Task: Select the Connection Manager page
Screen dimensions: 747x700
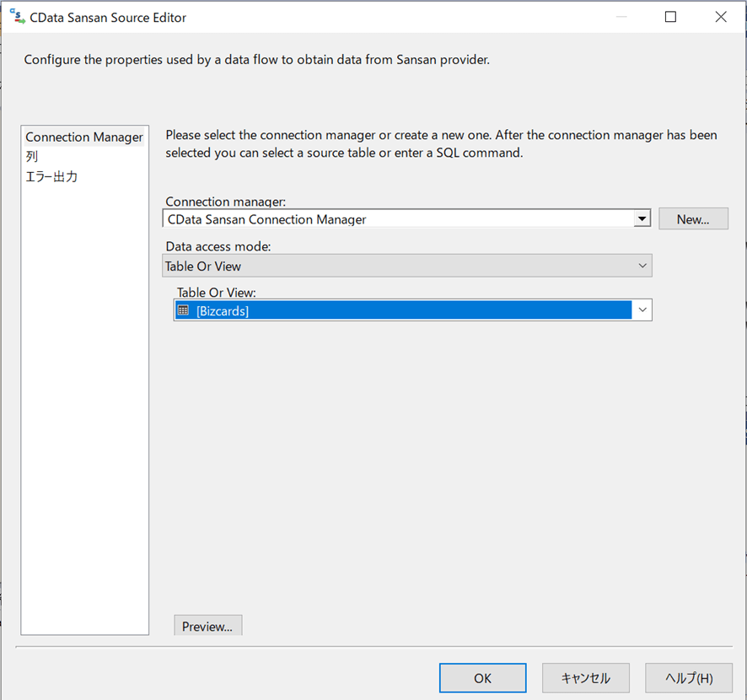Action: 84,137
